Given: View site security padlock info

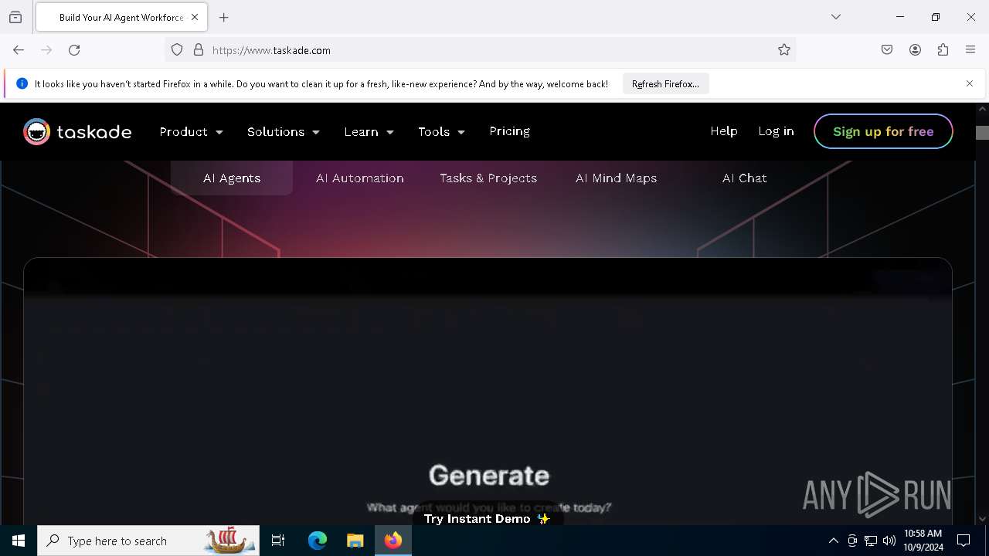Looking at the screenshot, I should click(199, 50).
